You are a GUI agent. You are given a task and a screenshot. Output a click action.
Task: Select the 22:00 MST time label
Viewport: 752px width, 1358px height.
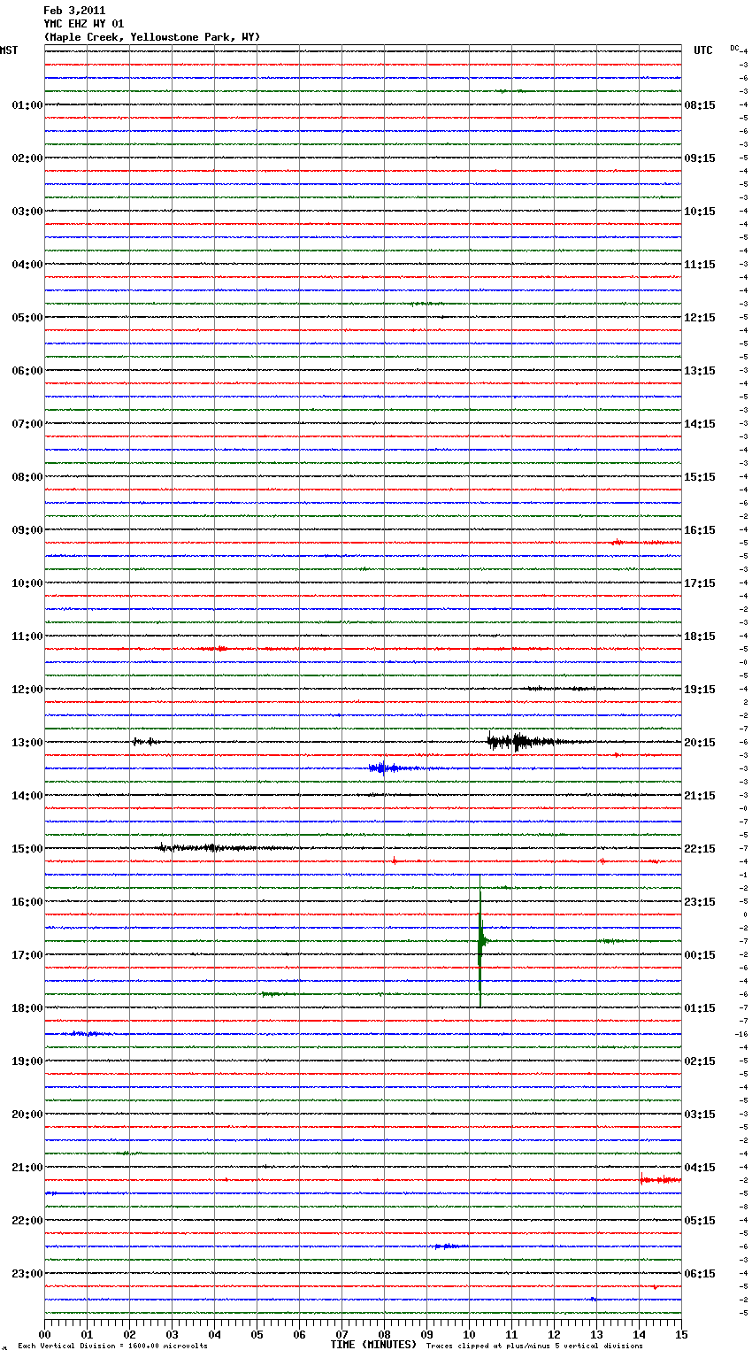click(27, 1221)
